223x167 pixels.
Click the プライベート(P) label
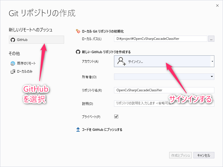91,117
